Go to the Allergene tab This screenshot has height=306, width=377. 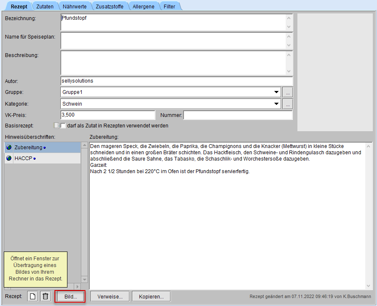[143, 6]
